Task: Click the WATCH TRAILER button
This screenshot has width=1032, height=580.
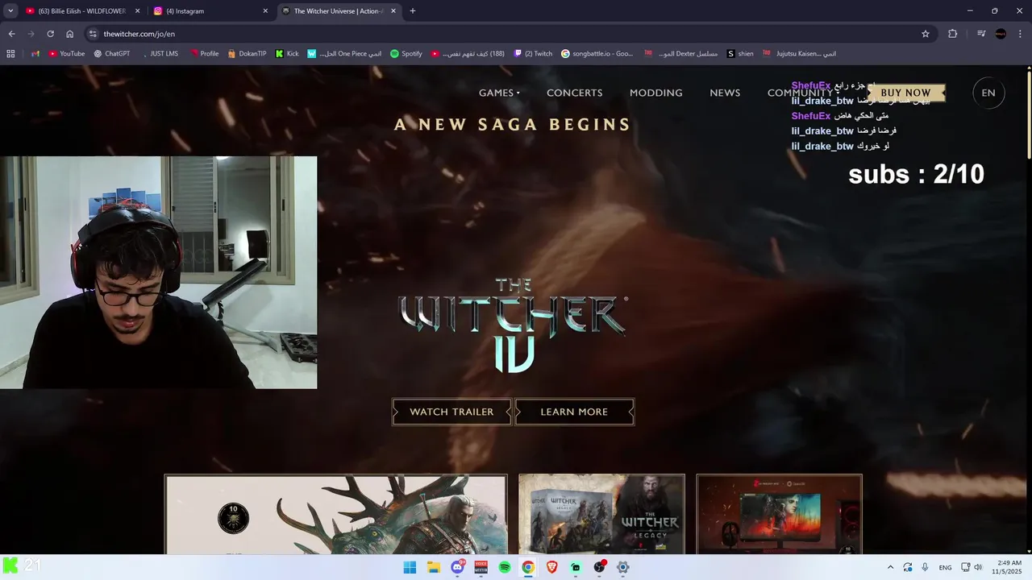Action: coord(451,412)
